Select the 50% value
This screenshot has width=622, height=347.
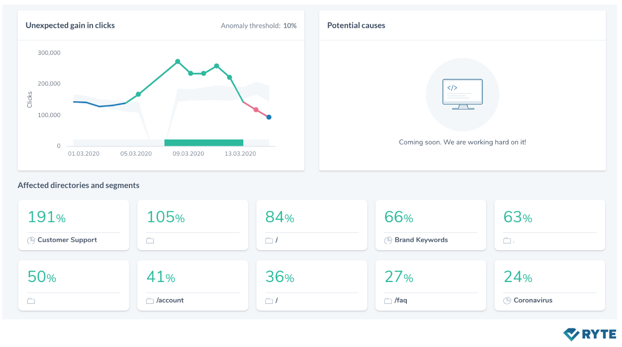(x=42, y=277)
